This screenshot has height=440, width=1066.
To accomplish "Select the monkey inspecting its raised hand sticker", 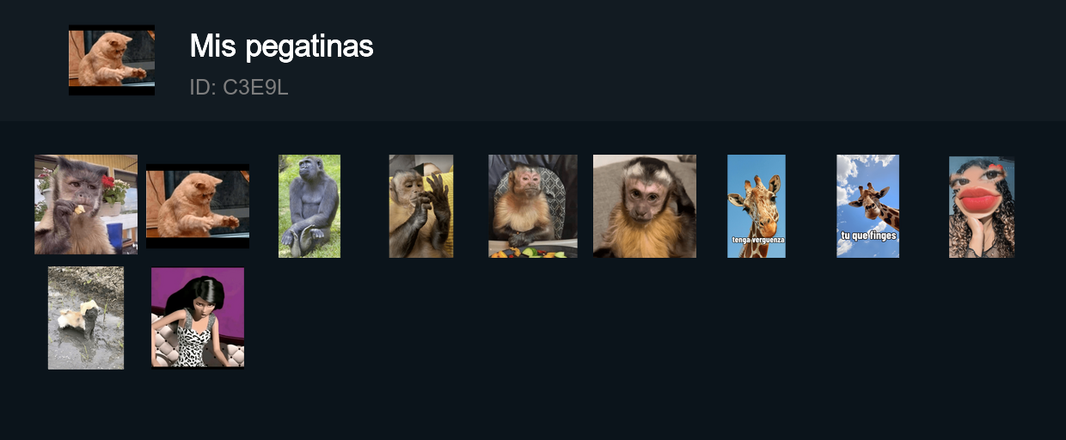I will click(x=421, y=206).
